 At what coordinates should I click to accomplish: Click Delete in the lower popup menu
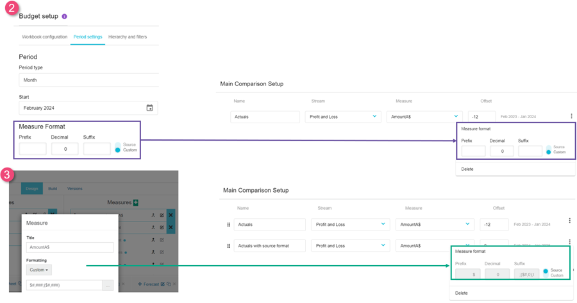coord(462,293)
